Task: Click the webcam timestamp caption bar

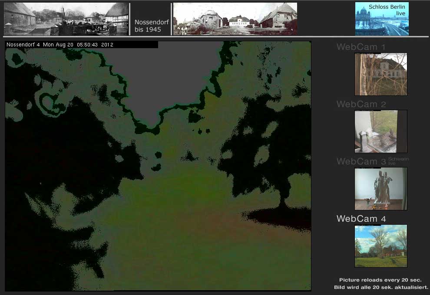Action: 82,45
